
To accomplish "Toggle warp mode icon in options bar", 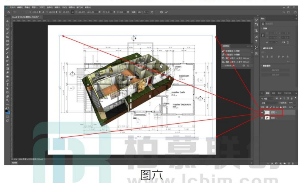I will pos(152,12).
